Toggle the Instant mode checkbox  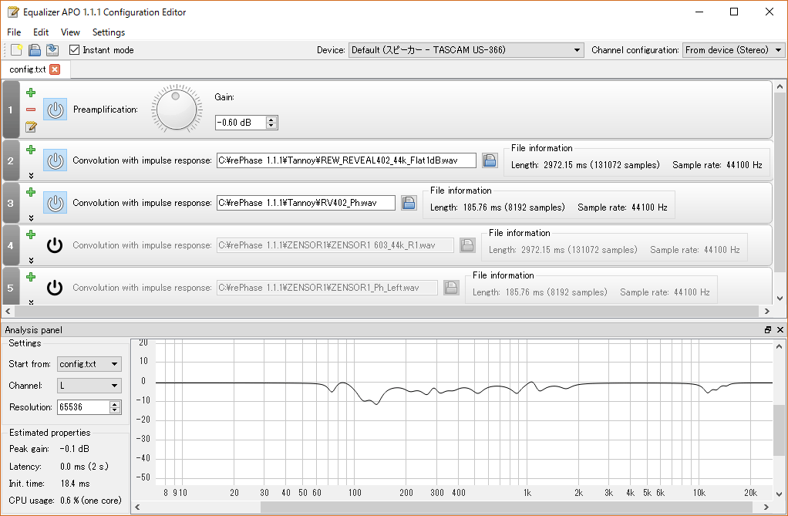pyautogui.click(x=74, y=50)
